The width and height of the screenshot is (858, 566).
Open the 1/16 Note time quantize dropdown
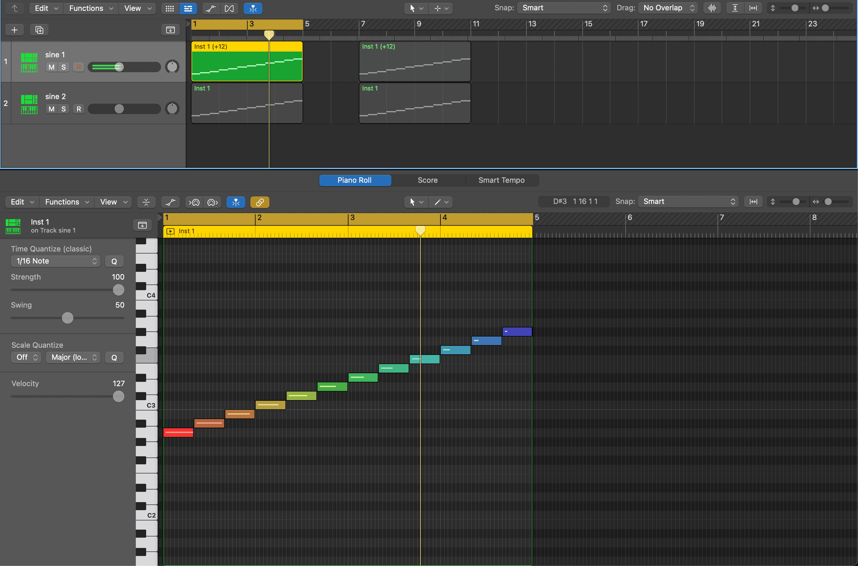pyautogui.click(x=55, y=261)
